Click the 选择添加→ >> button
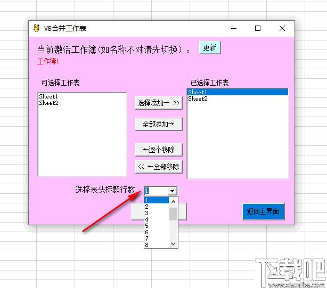Image resolution: width=327 pixels, height=288 pixels. pyautogui.click(x=159, y=103)
